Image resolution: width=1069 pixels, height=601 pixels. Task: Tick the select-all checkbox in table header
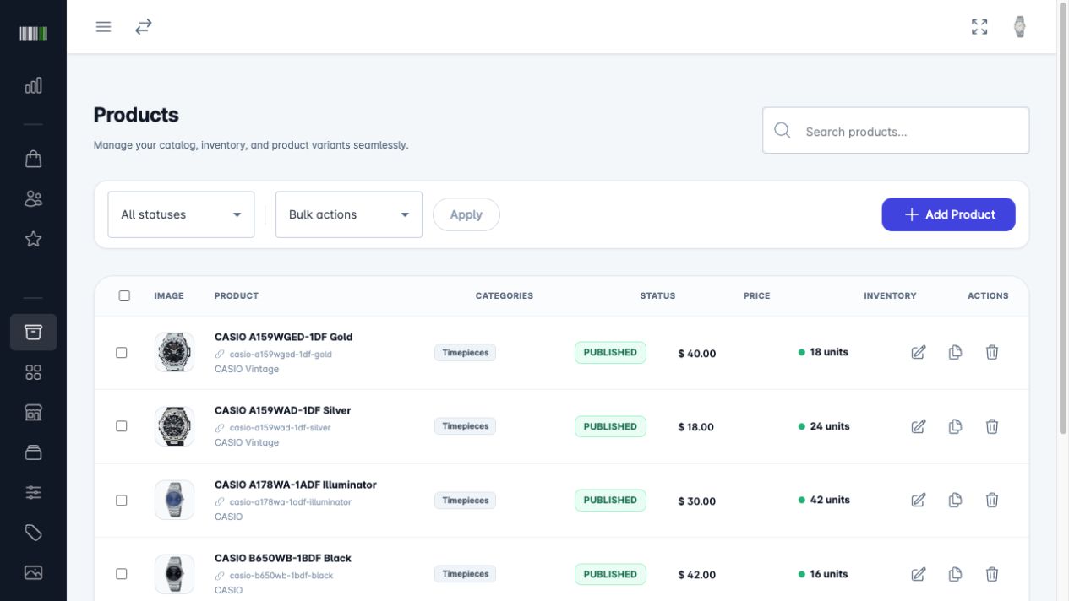pos(124,295)
